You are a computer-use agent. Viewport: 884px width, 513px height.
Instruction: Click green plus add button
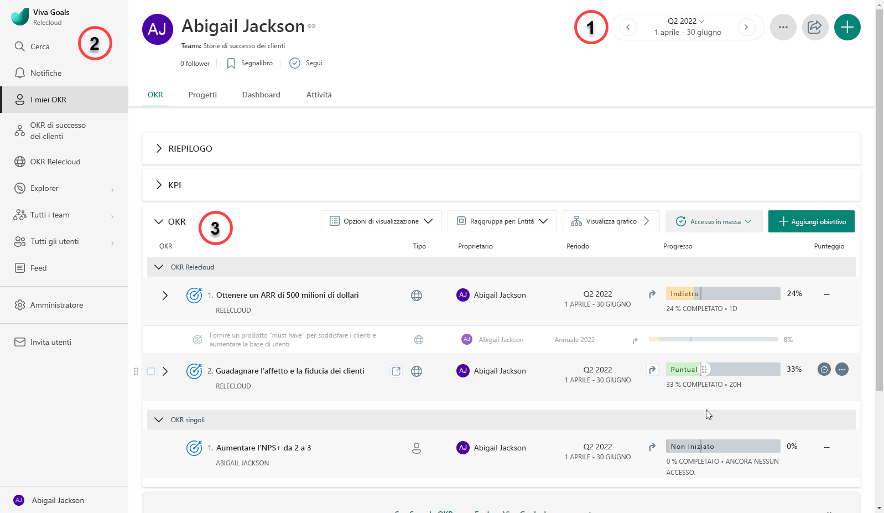tap(847, 27)
